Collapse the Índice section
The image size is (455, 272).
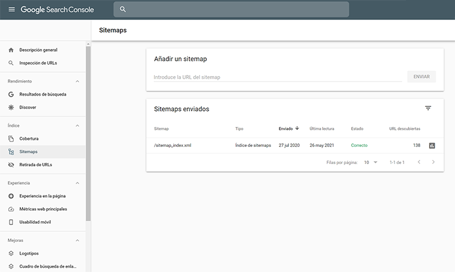click(x=77, y=125)
